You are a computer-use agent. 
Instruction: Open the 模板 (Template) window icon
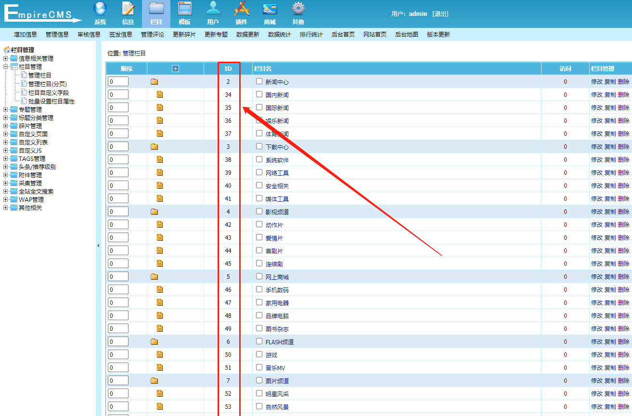185,9
